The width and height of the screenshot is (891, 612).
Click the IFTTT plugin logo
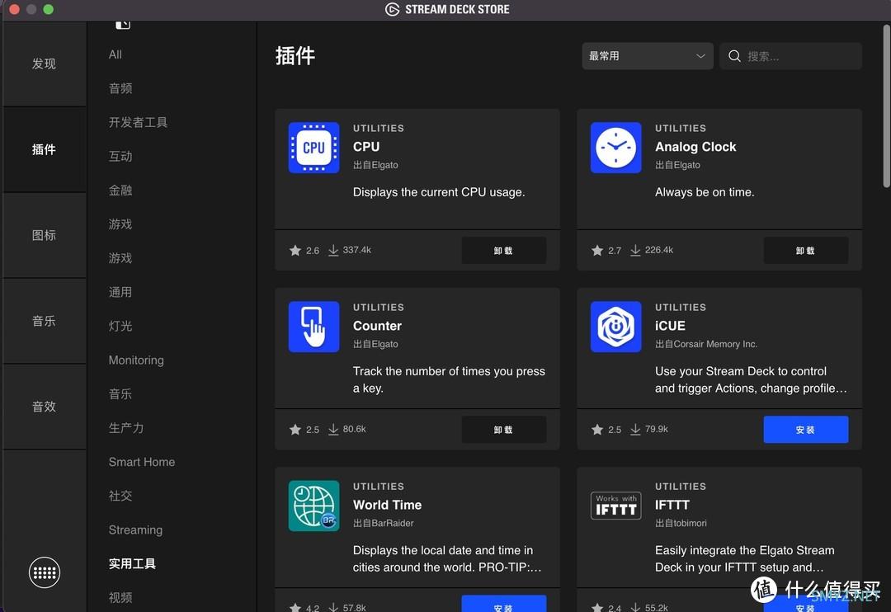point(616,505)
